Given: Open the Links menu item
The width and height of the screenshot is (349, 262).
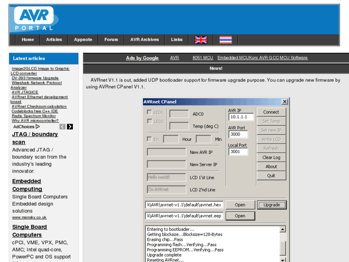Looking at the screenshot, I should (177, 40).
